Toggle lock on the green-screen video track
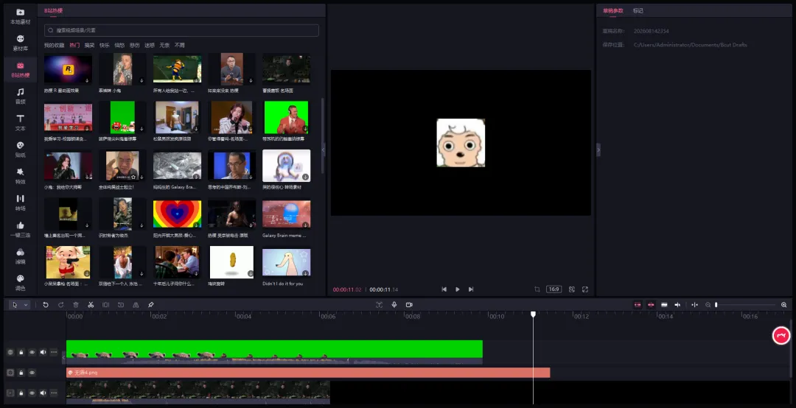Screen dimensions: 796x408 point(21,352)
